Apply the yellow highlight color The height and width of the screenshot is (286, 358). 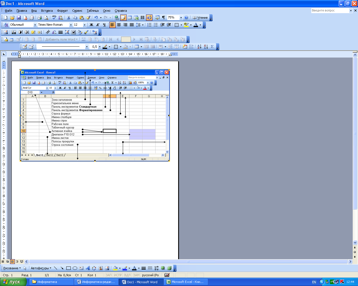[x=186, y=25]
